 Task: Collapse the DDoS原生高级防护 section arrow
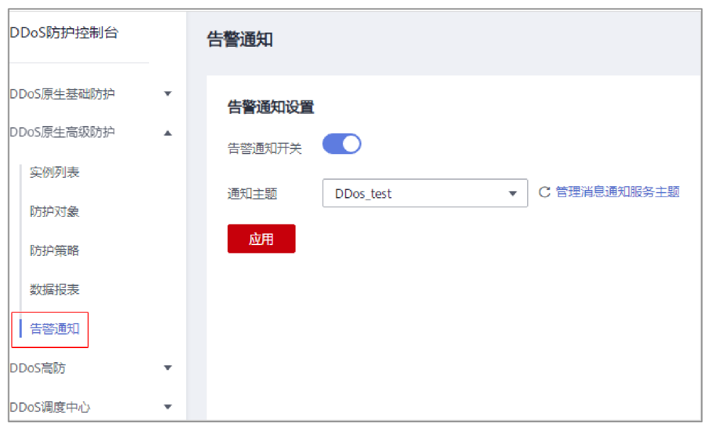[168, 133]
